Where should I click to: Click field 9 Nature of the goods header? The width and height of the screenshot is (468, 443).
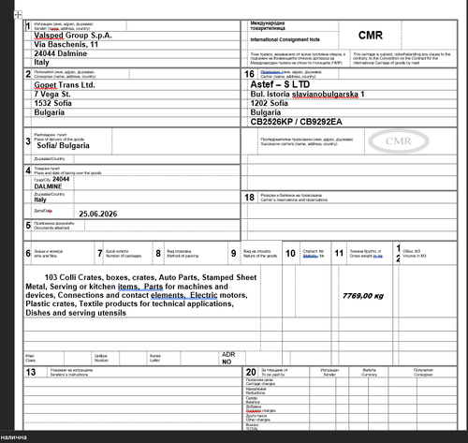pyautogui.click(x=260, y=254)
